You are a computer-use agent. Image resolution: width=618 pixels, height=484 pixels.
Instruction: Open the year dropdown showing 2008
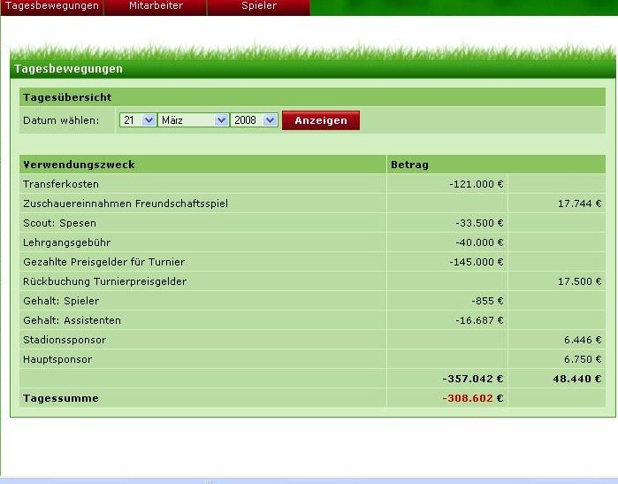(255, 120)
